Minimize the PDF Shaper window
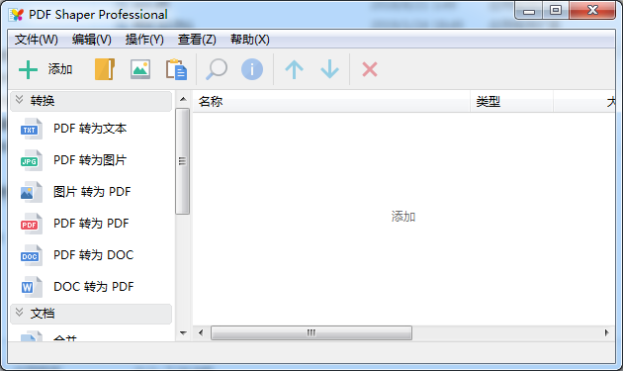 [x=529, y=11]
